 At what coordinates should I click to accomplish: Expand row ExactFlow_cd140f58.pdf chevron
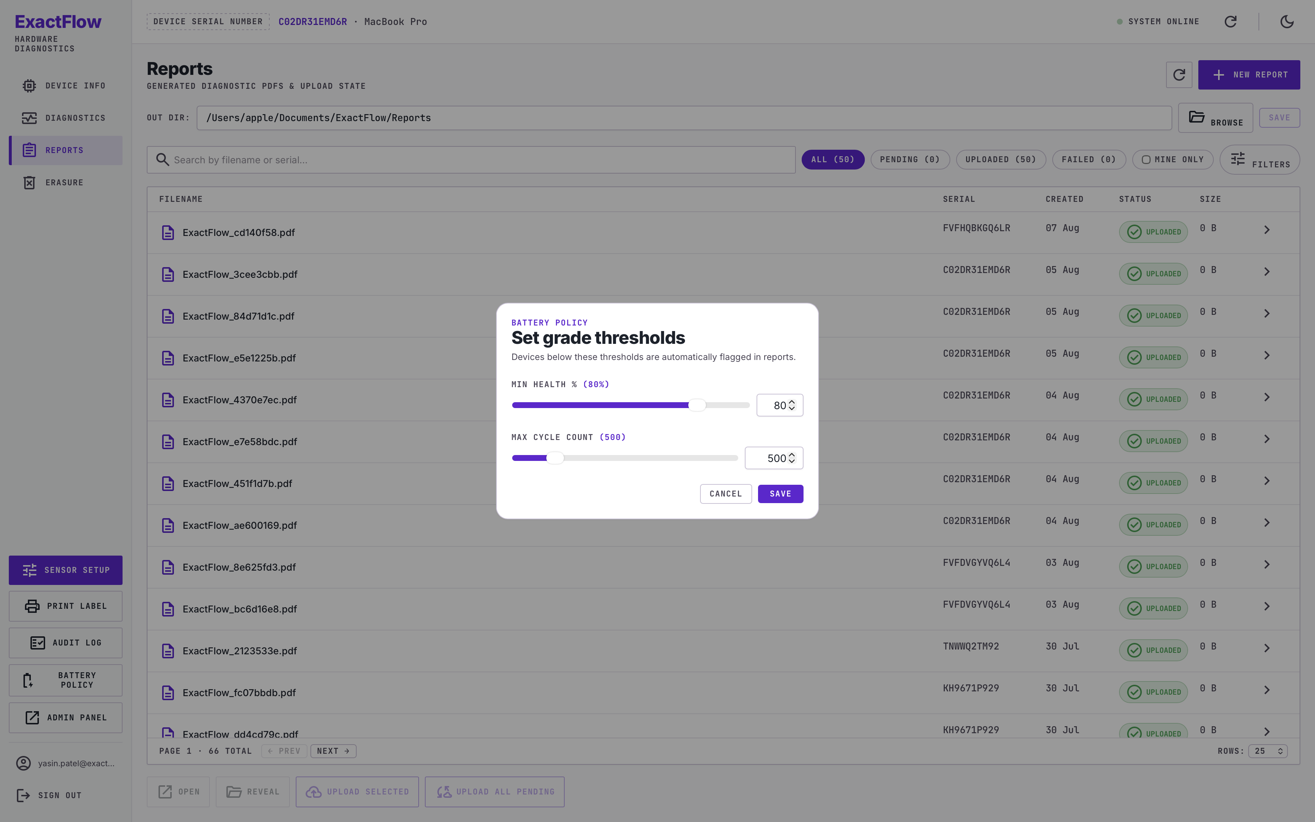point(1267,230)
